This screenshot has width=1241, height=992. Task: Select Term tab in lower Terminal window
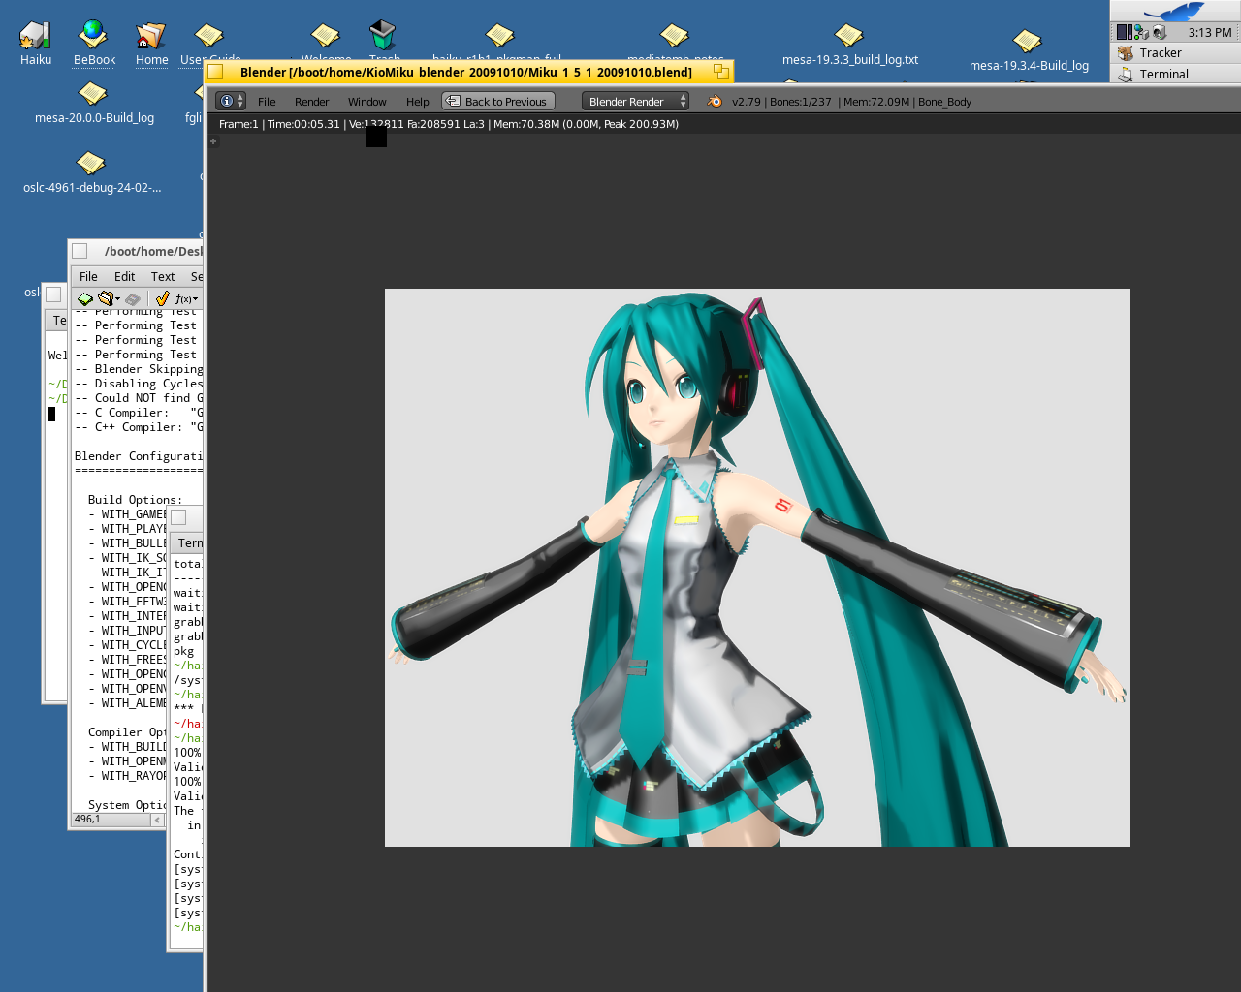pyautogui.click(x=188, y=542)
